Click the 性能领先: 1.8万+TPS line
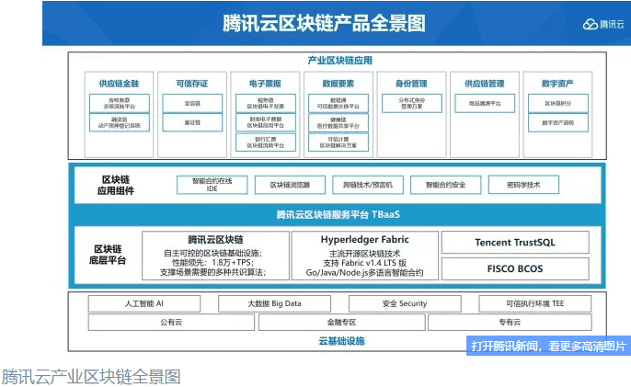Screen dimensions: 631x387 click(212, 263)
